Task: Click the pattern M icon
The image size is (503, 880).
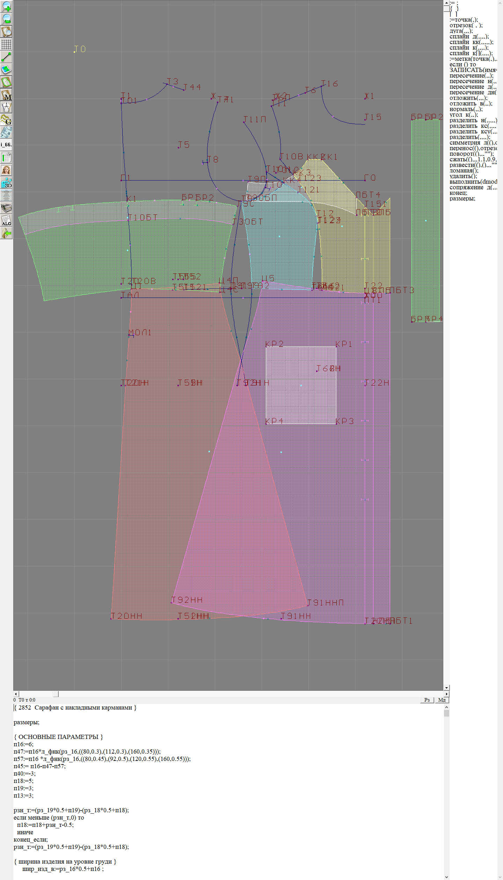Action: pyautogui.click(x=6, y=95)
